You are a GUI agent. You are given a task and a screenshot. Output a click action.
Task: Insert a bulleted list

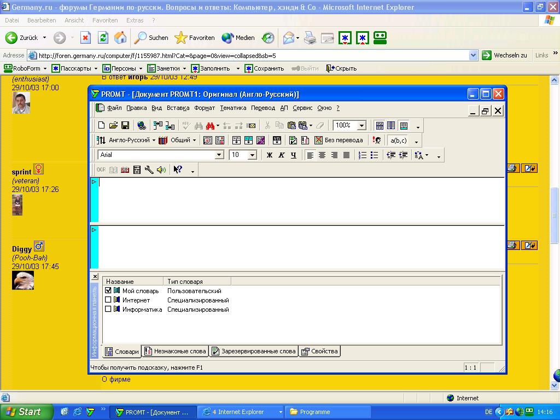[374, 155]
